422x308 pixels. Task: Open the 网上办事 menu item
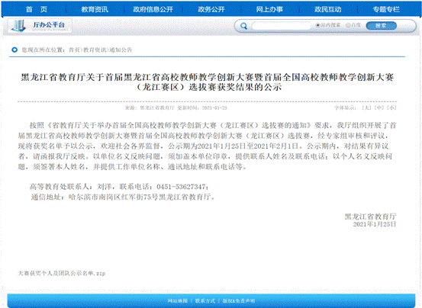coord(269,9)
